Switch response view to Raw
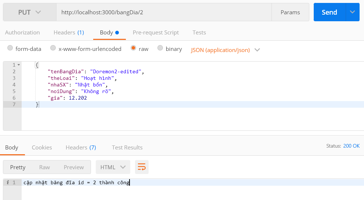Image resolution: width=364 pixels, height=200 pixels. (x=44, y=167)
